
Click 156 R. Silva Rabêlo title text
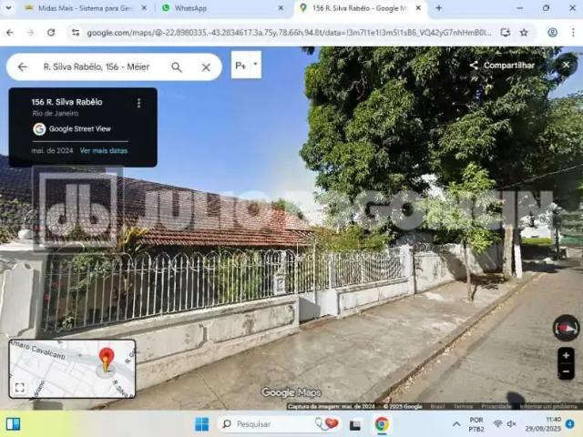pyautogui.click(x=66, y=102)
